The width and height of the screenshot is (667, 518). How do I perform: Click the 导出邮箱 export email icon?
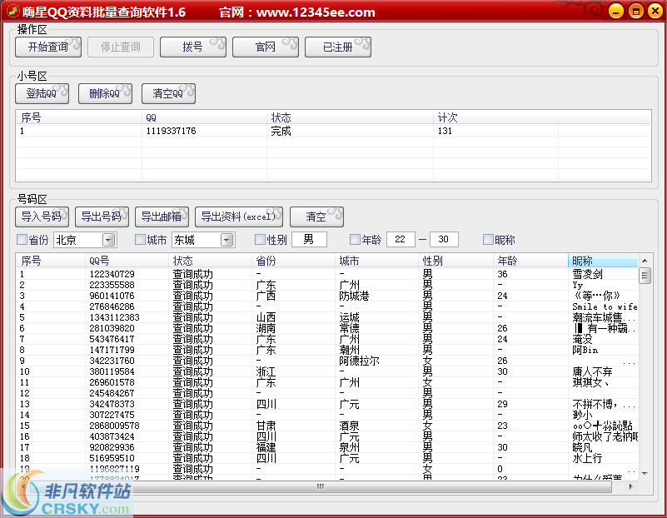coord(162,217)
